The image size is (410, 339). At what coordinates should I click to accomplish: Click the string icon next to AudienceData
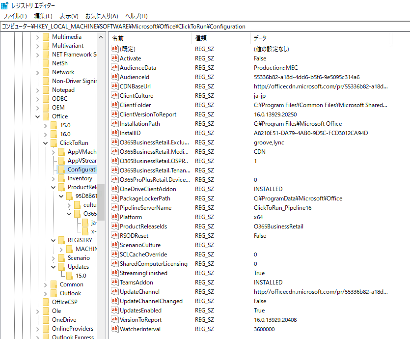click(115, 67)
